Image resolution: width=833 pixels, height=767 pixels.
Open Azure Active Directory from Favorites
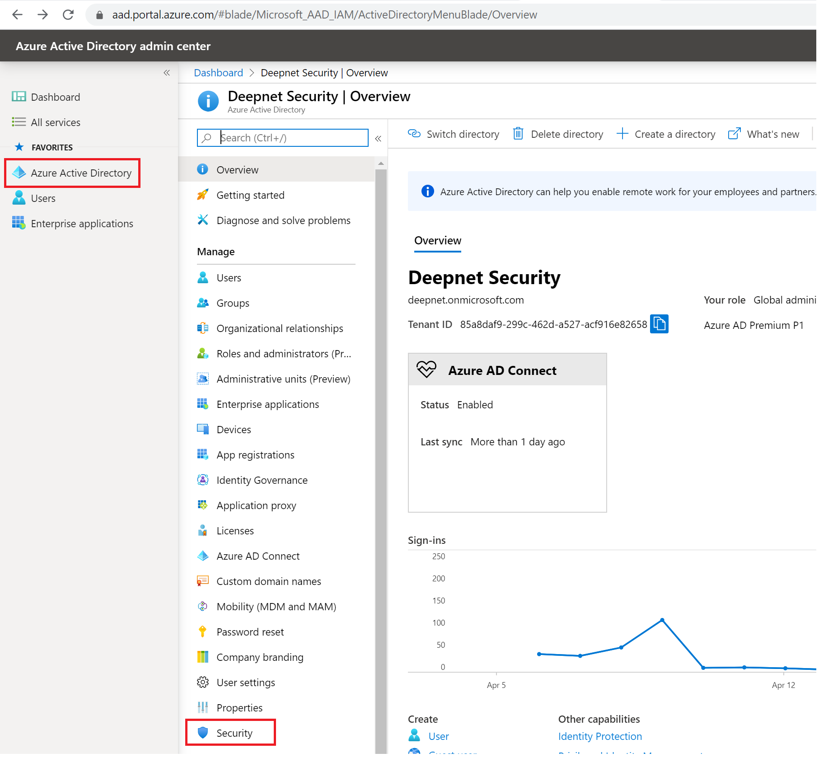point(81,173)
